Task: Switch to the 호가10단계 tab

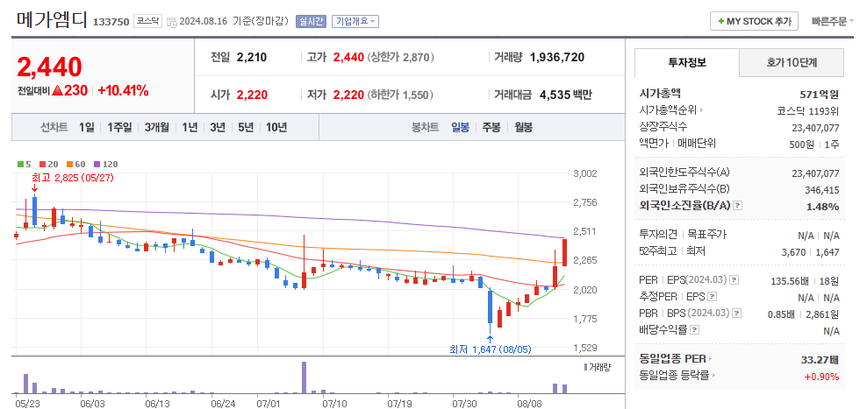Action: [x=792, y=62]
